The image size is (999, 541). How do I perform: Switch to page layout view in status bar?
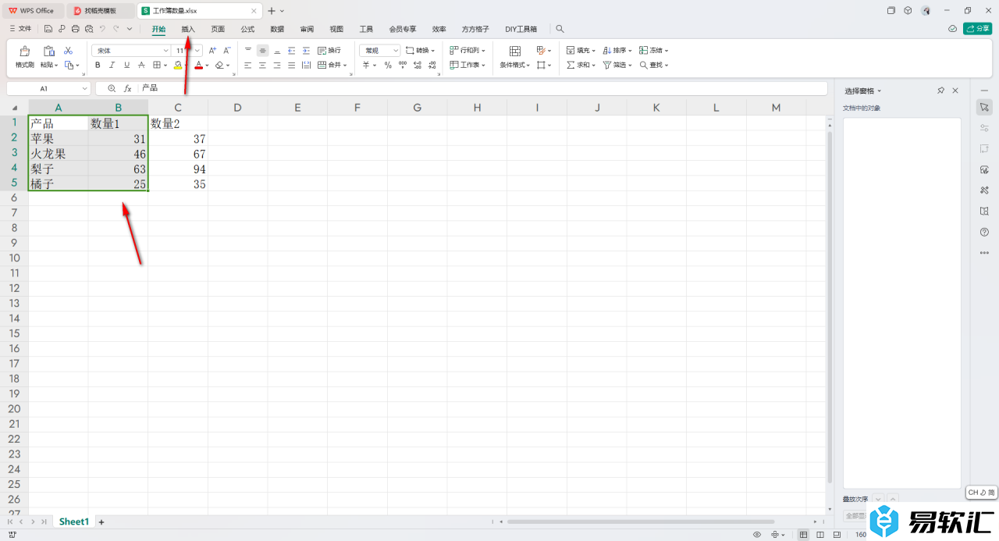[x=820, y=535]
